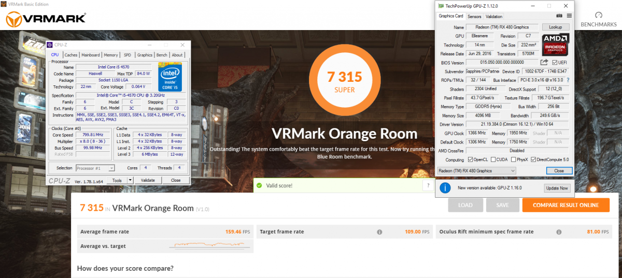Click the Validate button in CPU-Z

pyautogui.click(x=148, y=180)
